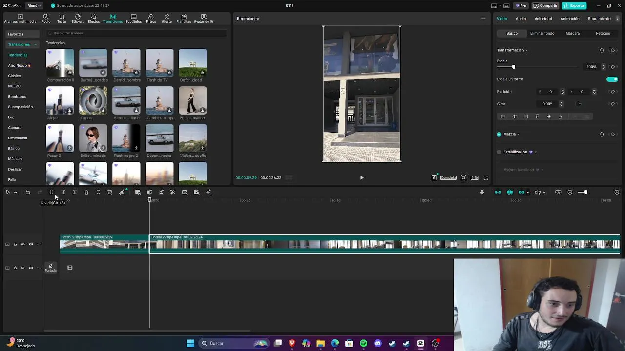The image size is (625, 351).
Task: Click the Undo arrow in timeline toolbar
Action: pyautogui.click(x=28, y=192)
